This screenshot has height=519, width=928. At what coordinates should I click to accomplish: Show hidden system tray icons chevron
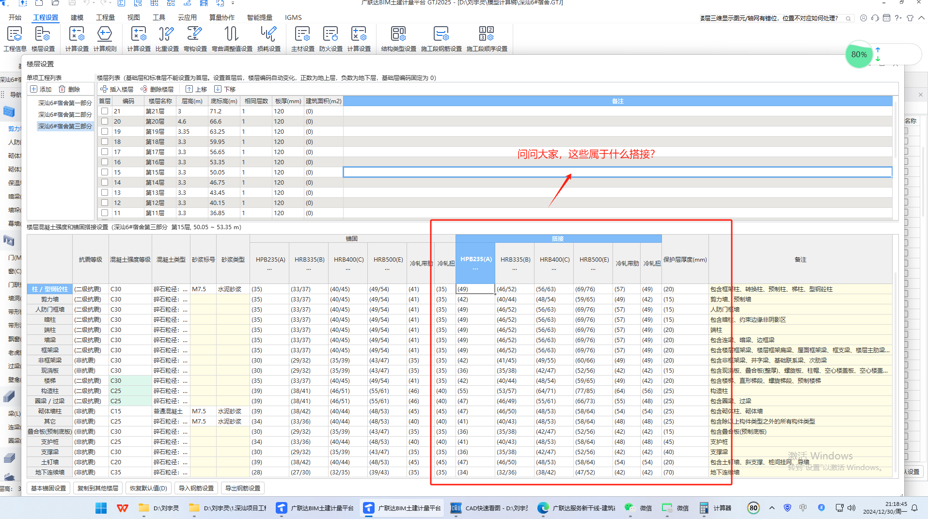[772, 508]
